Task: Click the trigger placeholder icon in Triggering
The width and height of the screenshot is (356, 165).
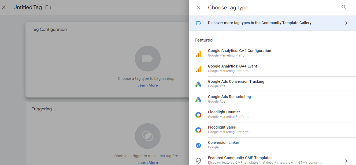Action: 148,136
